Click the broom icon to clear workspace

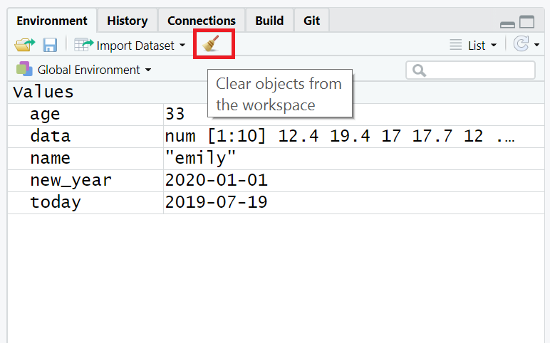(x=210, y=45)
